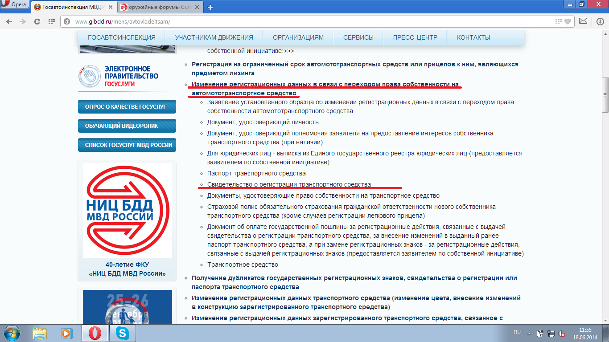Open the Speed Dial grid icon
The height and width of the screenshot is (342, 609).
[x=52, y=21]
